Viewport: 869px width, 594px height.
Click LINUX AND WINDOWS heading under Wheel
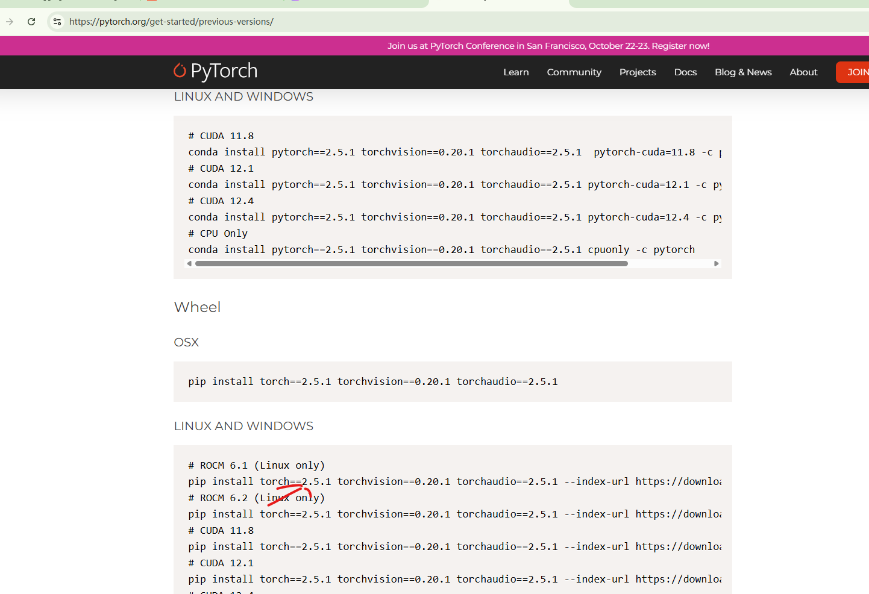pos(243,426)
